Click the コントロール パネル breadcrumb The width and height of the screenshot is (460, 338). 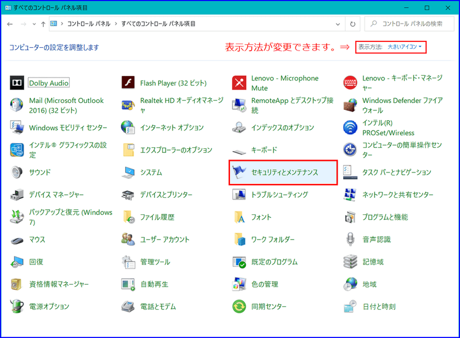click(89, 24)
